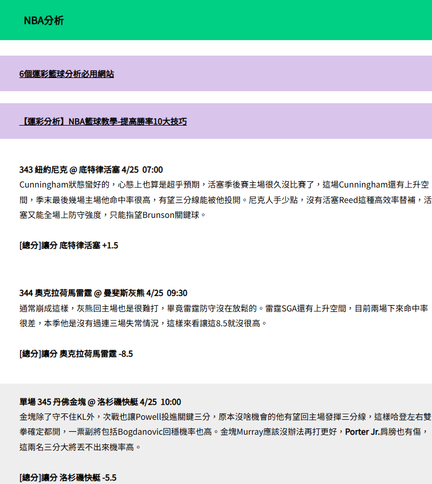Screen dimensions: 432x484
Task: Click the paragraph starting with Cunningham狀態蠻好的
Action: pos(223,200)
